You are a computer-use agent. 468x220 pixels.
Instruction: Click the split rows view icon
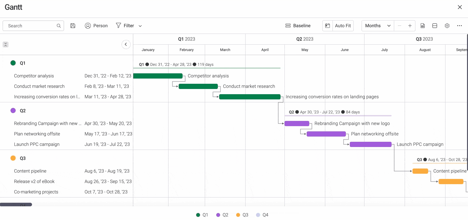435,25
